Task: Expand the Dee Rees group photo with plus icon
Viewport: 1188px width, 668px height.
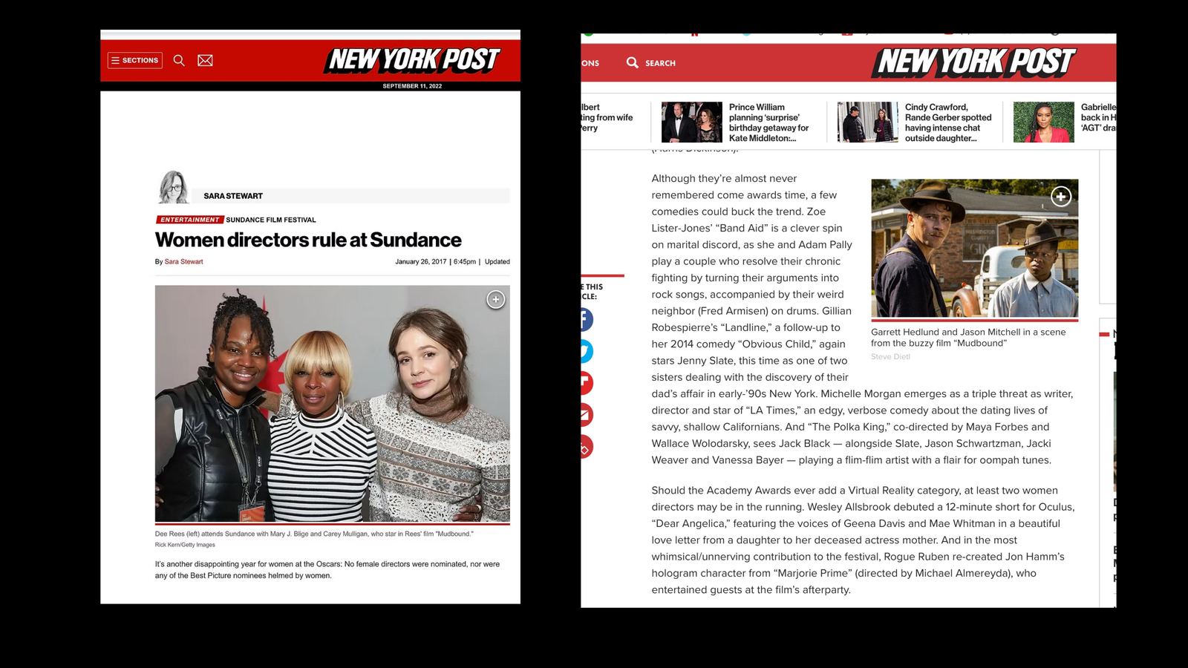Action: point(496,299)
